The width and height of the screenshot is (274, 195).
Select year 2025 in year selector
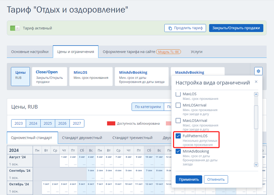coord(48,124)
